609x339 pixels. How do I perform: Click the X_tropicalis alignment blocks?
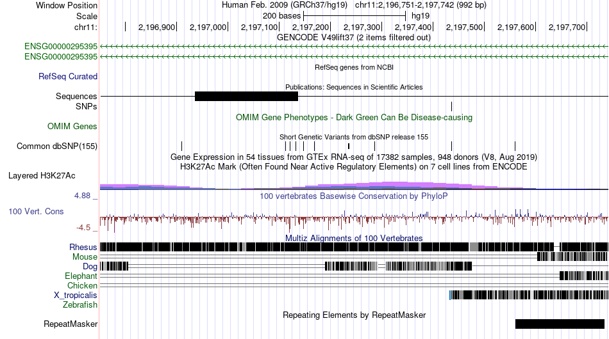click(529, 296)
